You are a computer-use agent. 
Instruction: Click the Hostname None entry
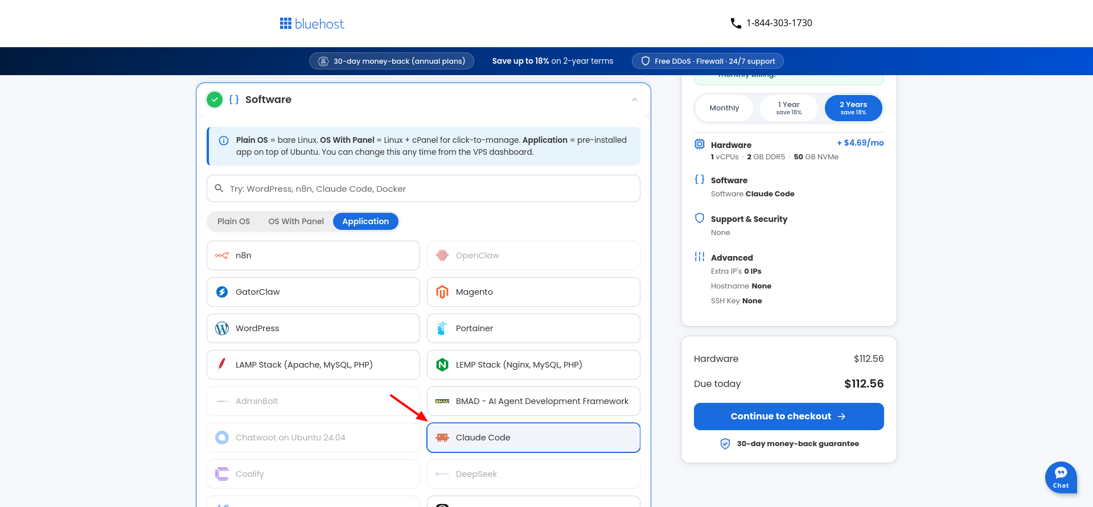coord(741,286)
